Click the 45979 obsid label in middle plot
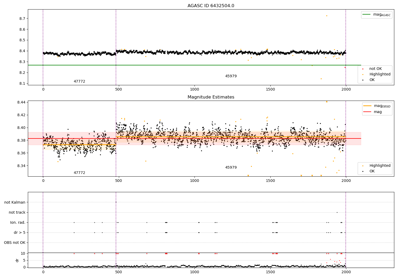The image size is (398, 278). [231, 168]
